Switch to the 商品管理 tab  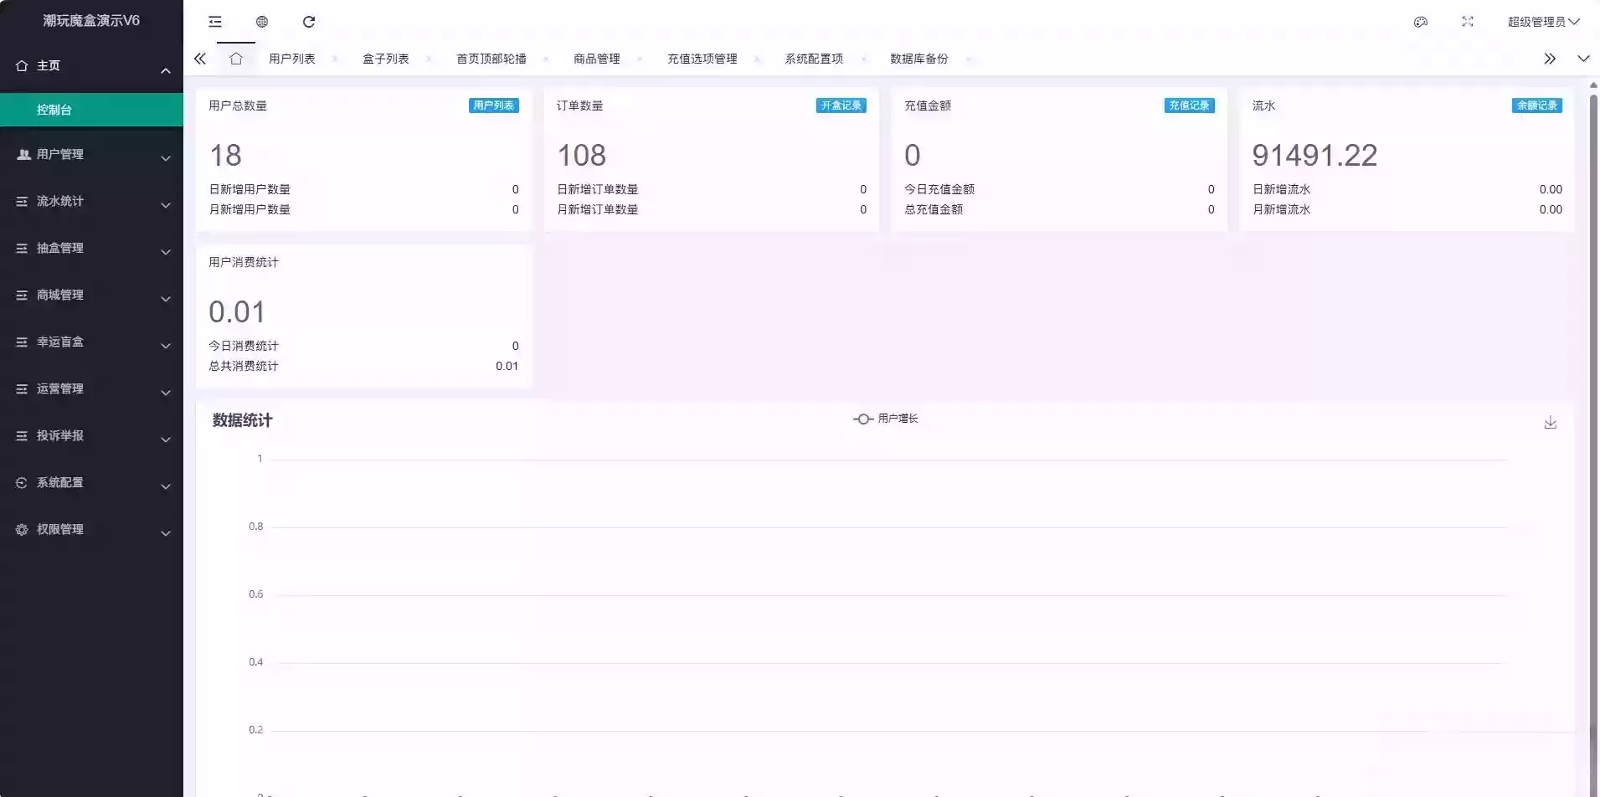[x=596, y=59]
